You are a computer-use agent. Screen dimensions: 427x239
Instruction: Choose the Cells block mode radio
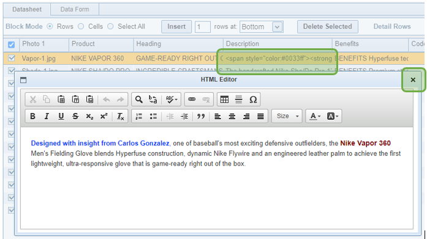pyautogui.click(x=81, y=27)
